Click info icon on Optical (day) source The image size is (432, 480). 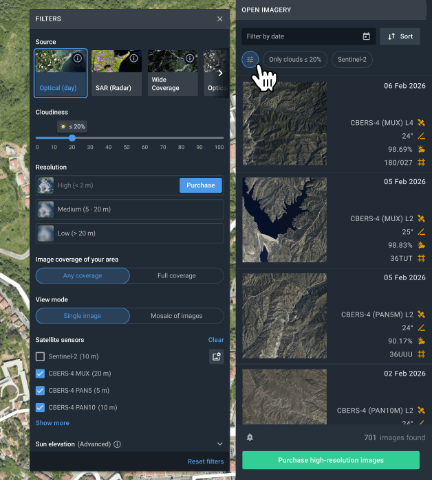(78, 58)
